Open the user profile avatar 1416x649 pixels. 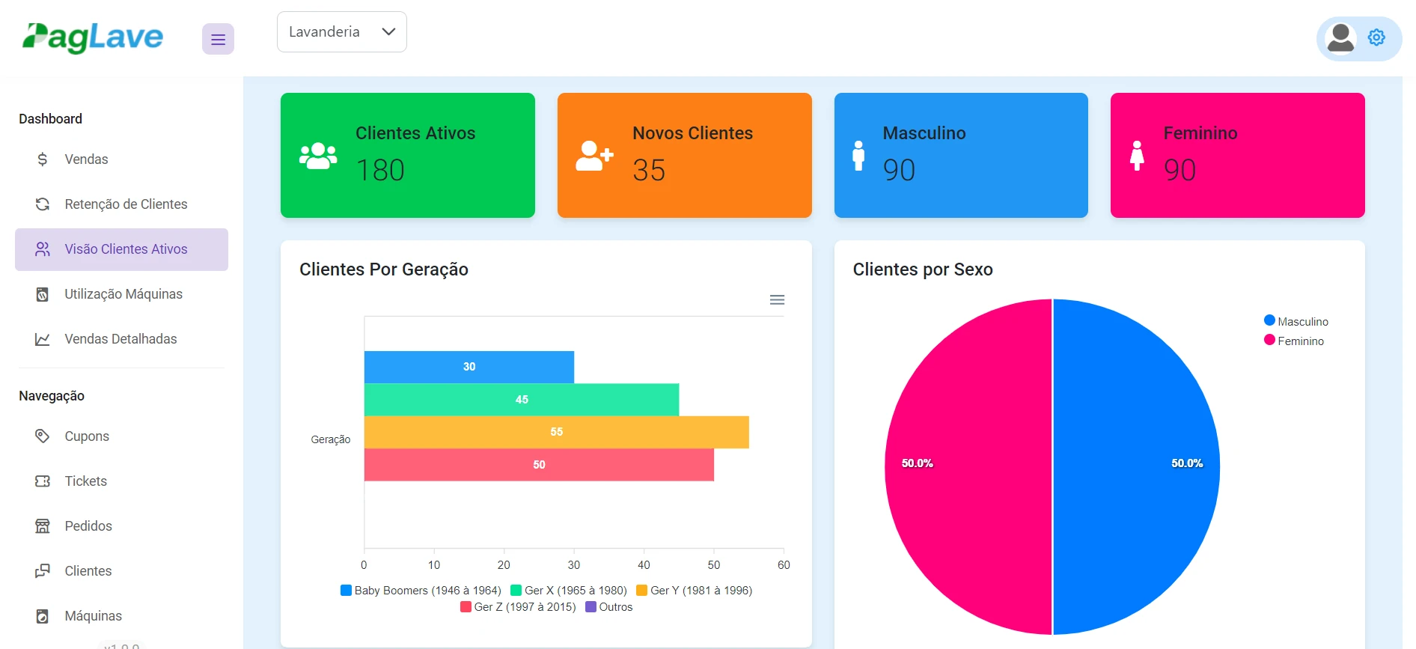1340,38
